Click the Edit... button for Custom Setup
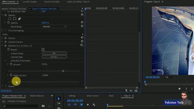 click(x=55, y=53)
